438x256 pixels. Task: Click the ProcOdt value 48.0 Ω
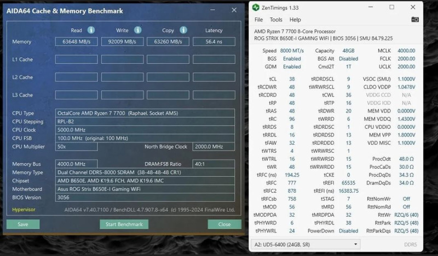point(406,159)
